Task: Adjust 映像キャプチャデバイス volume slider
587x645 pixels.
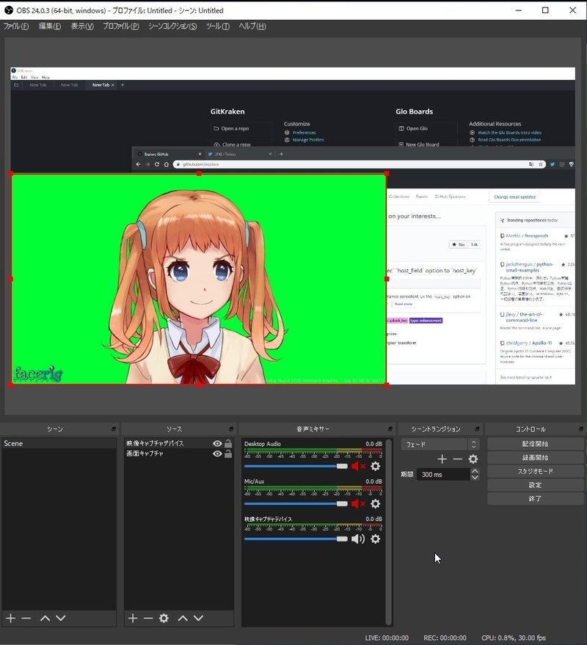Action: pyautogui.click(x=296, y=539)
